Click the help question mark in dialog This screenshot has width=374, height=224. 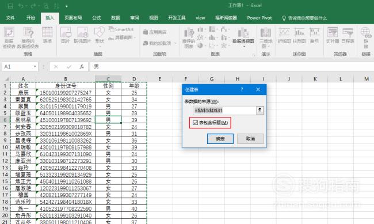click(x=242, y=90)
